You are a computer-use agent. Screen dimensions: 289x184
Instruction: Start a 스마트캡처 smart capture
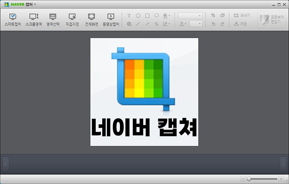[13, 20]
